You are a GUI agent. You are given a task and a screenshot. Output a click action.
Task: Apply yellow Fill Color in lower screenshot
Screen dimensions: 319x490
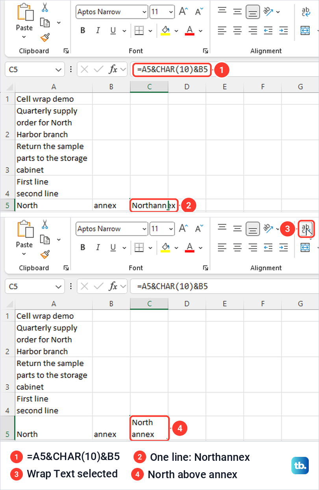(x=166, y=247)
